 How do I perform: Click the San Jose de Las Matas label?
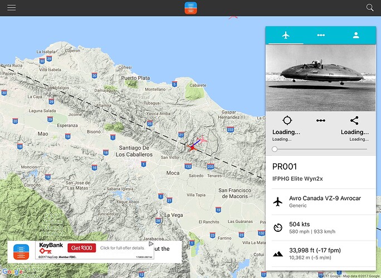(77, 185)
